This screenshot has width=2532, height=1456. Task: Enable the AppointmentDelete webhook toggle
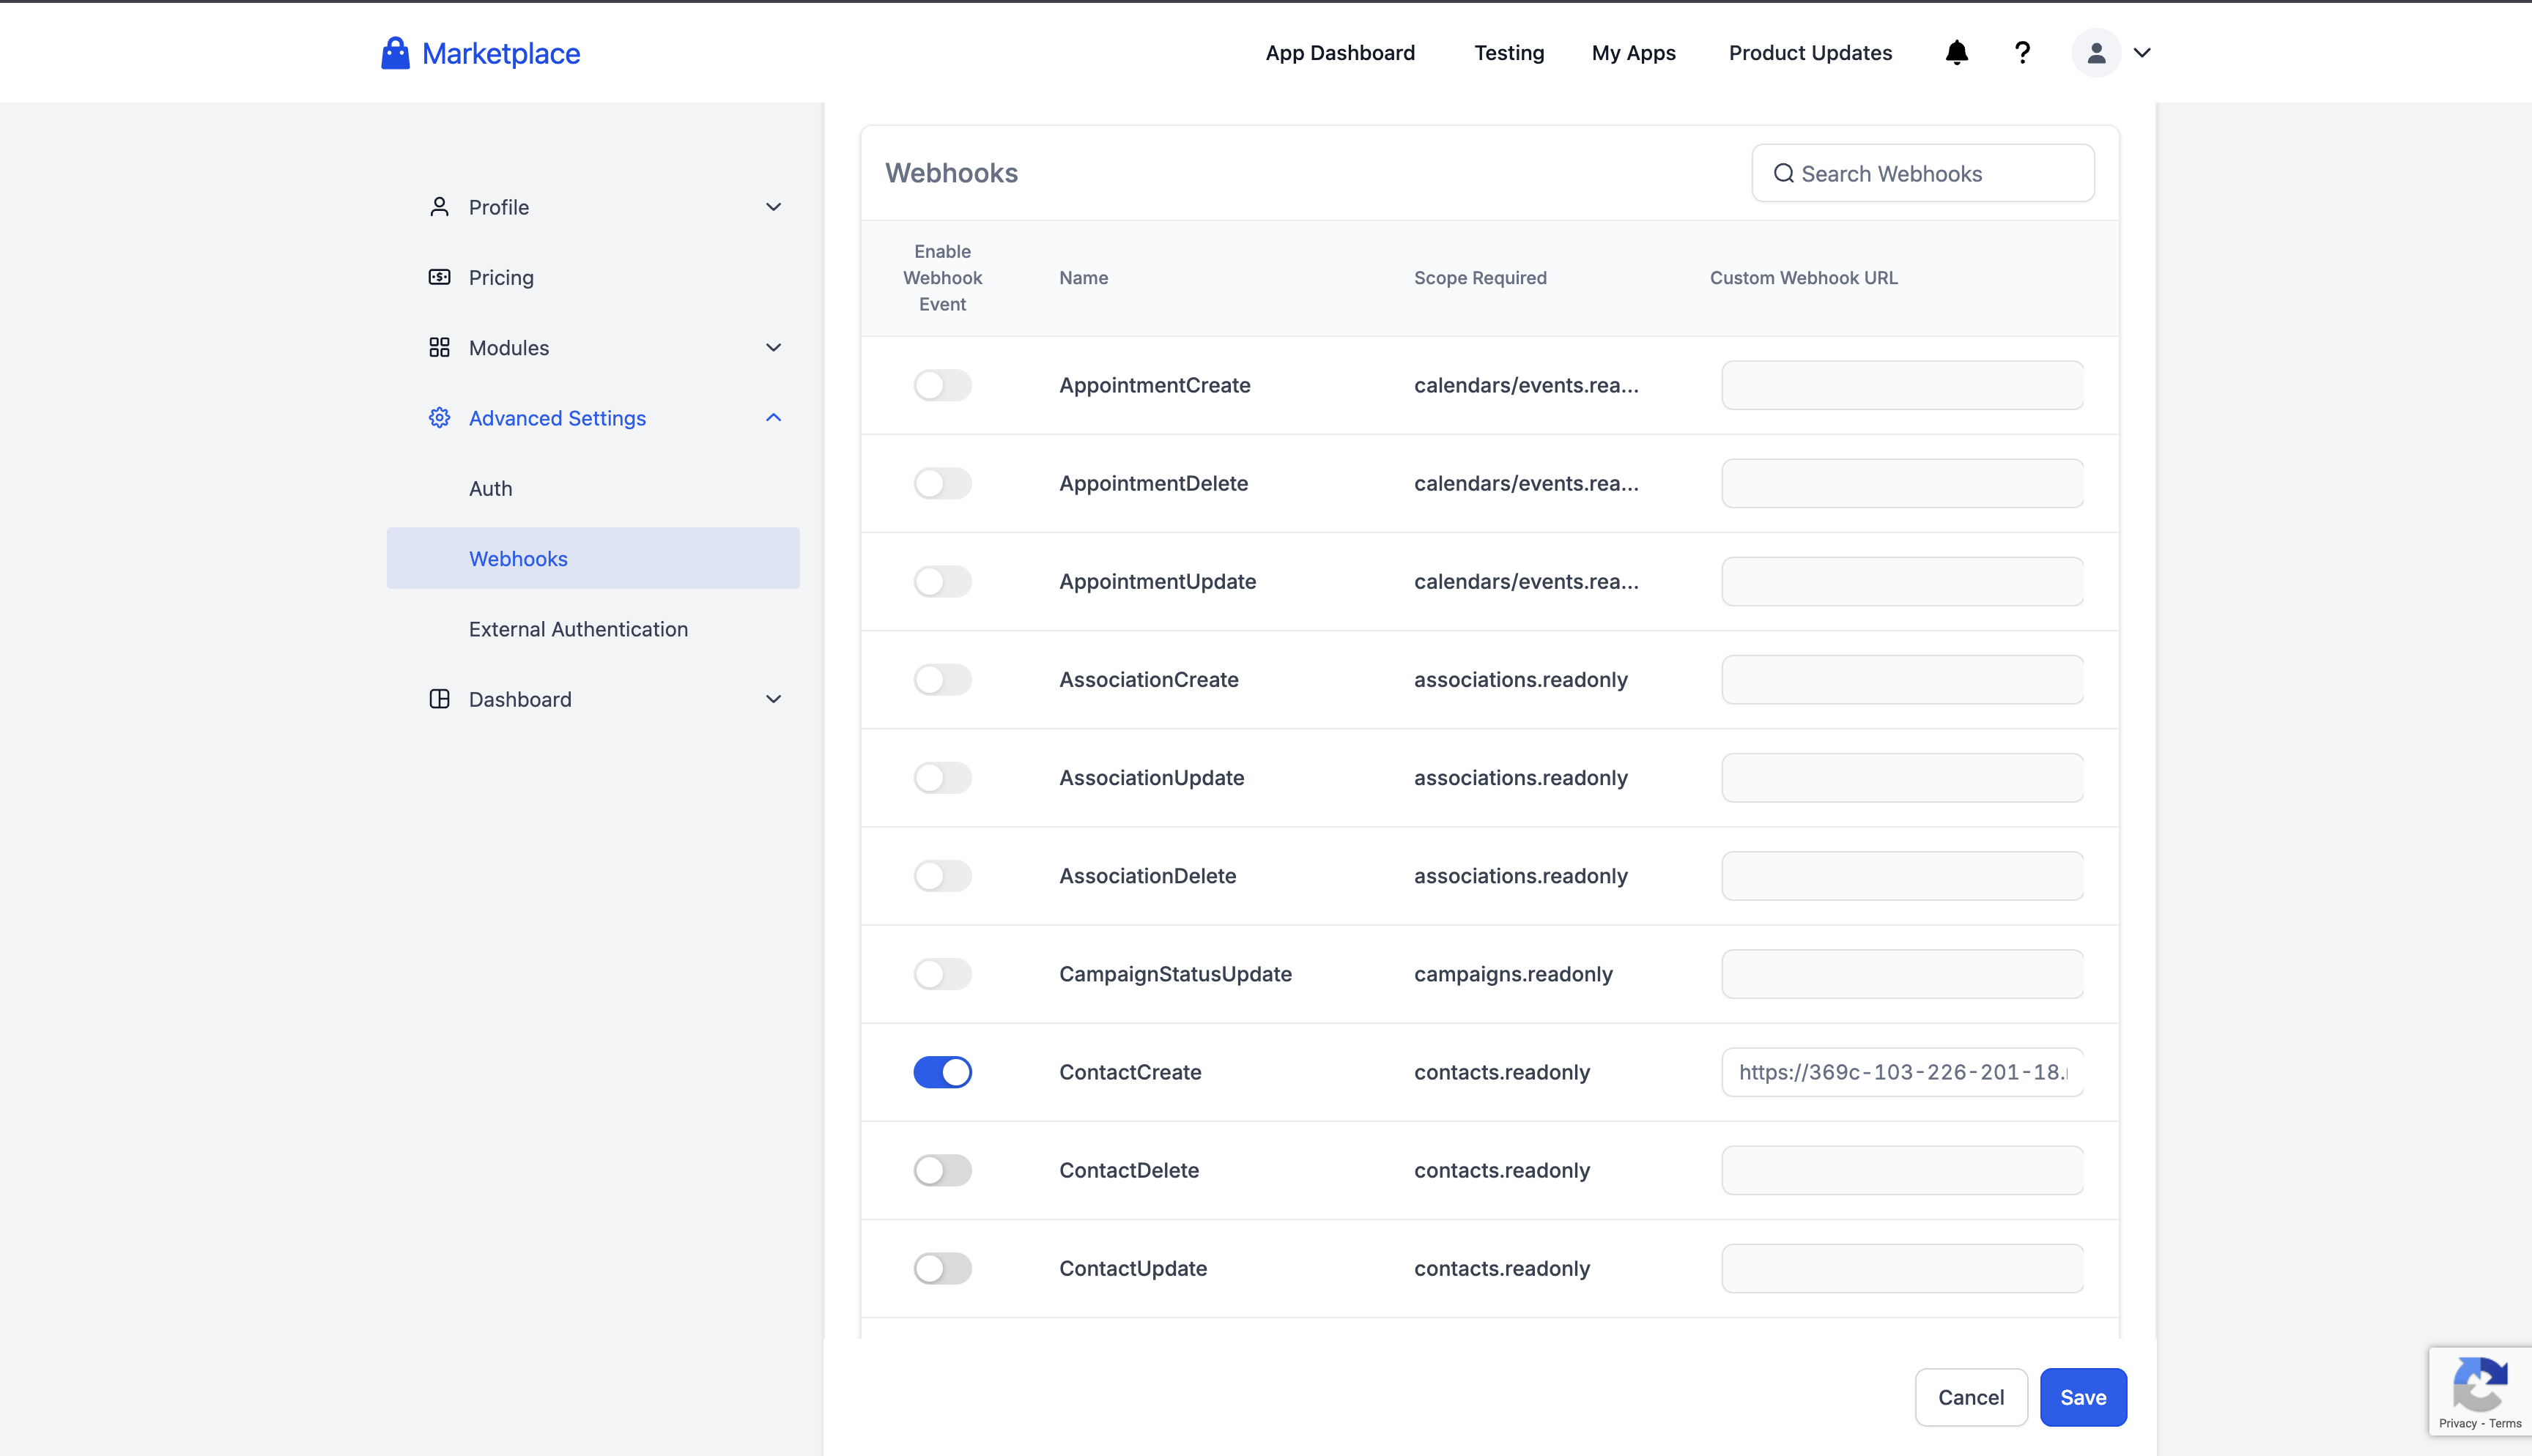942,483
